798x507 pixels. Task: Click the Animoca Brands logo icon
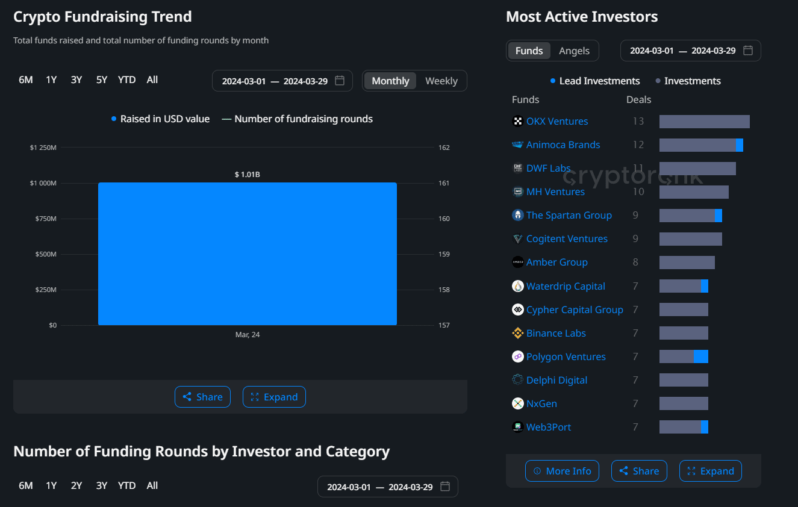(x=517, y=145)
